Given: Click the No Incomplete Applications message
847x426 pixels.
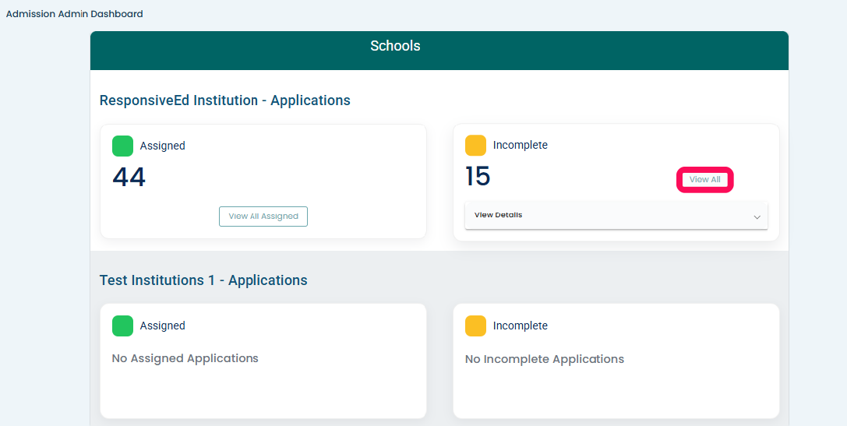Looking at the screenshot, I should pyautogui.click(x=545, y=359).
